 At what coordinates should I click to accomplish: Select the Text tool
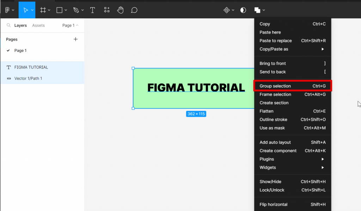point(92,10)
